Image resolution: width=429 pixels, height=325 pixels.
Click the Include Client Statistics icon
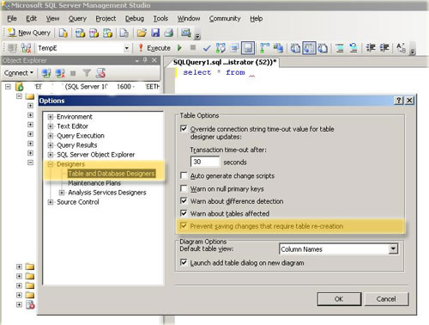tap(278, 48)
